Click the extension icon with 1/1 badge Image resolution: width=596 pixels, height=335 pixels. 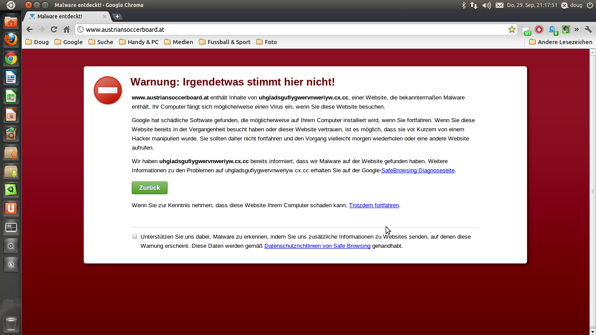pyautogui.click(x=527, y=30)
